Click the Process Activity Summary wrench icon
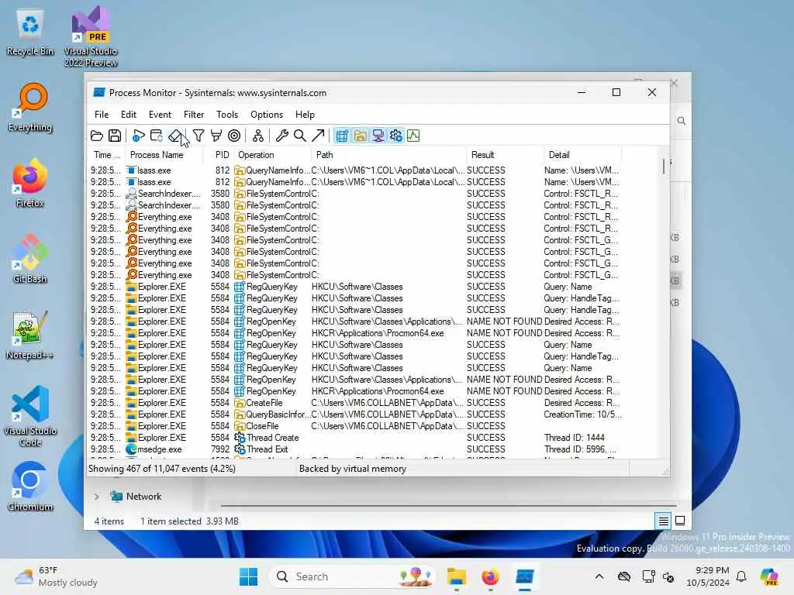 [282, 136]
